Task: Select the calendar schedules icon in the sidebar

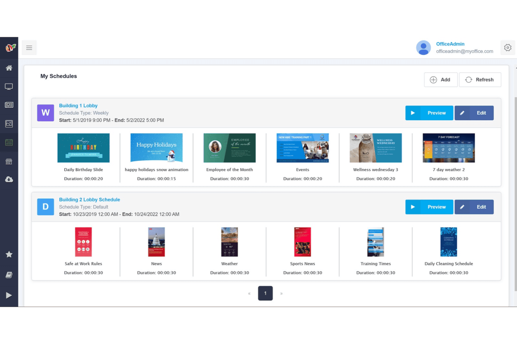Action: point(9,143)
